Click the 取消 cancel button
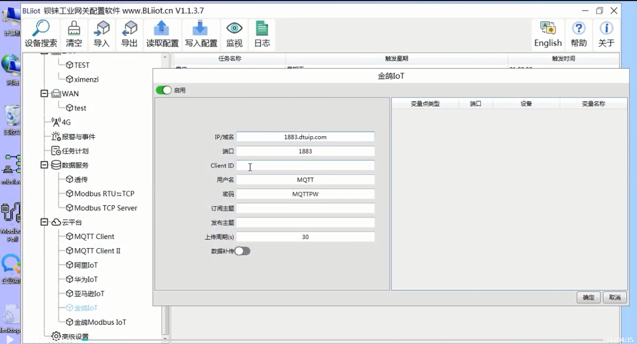This screenshot has width=637, height=344. point(614,298)
